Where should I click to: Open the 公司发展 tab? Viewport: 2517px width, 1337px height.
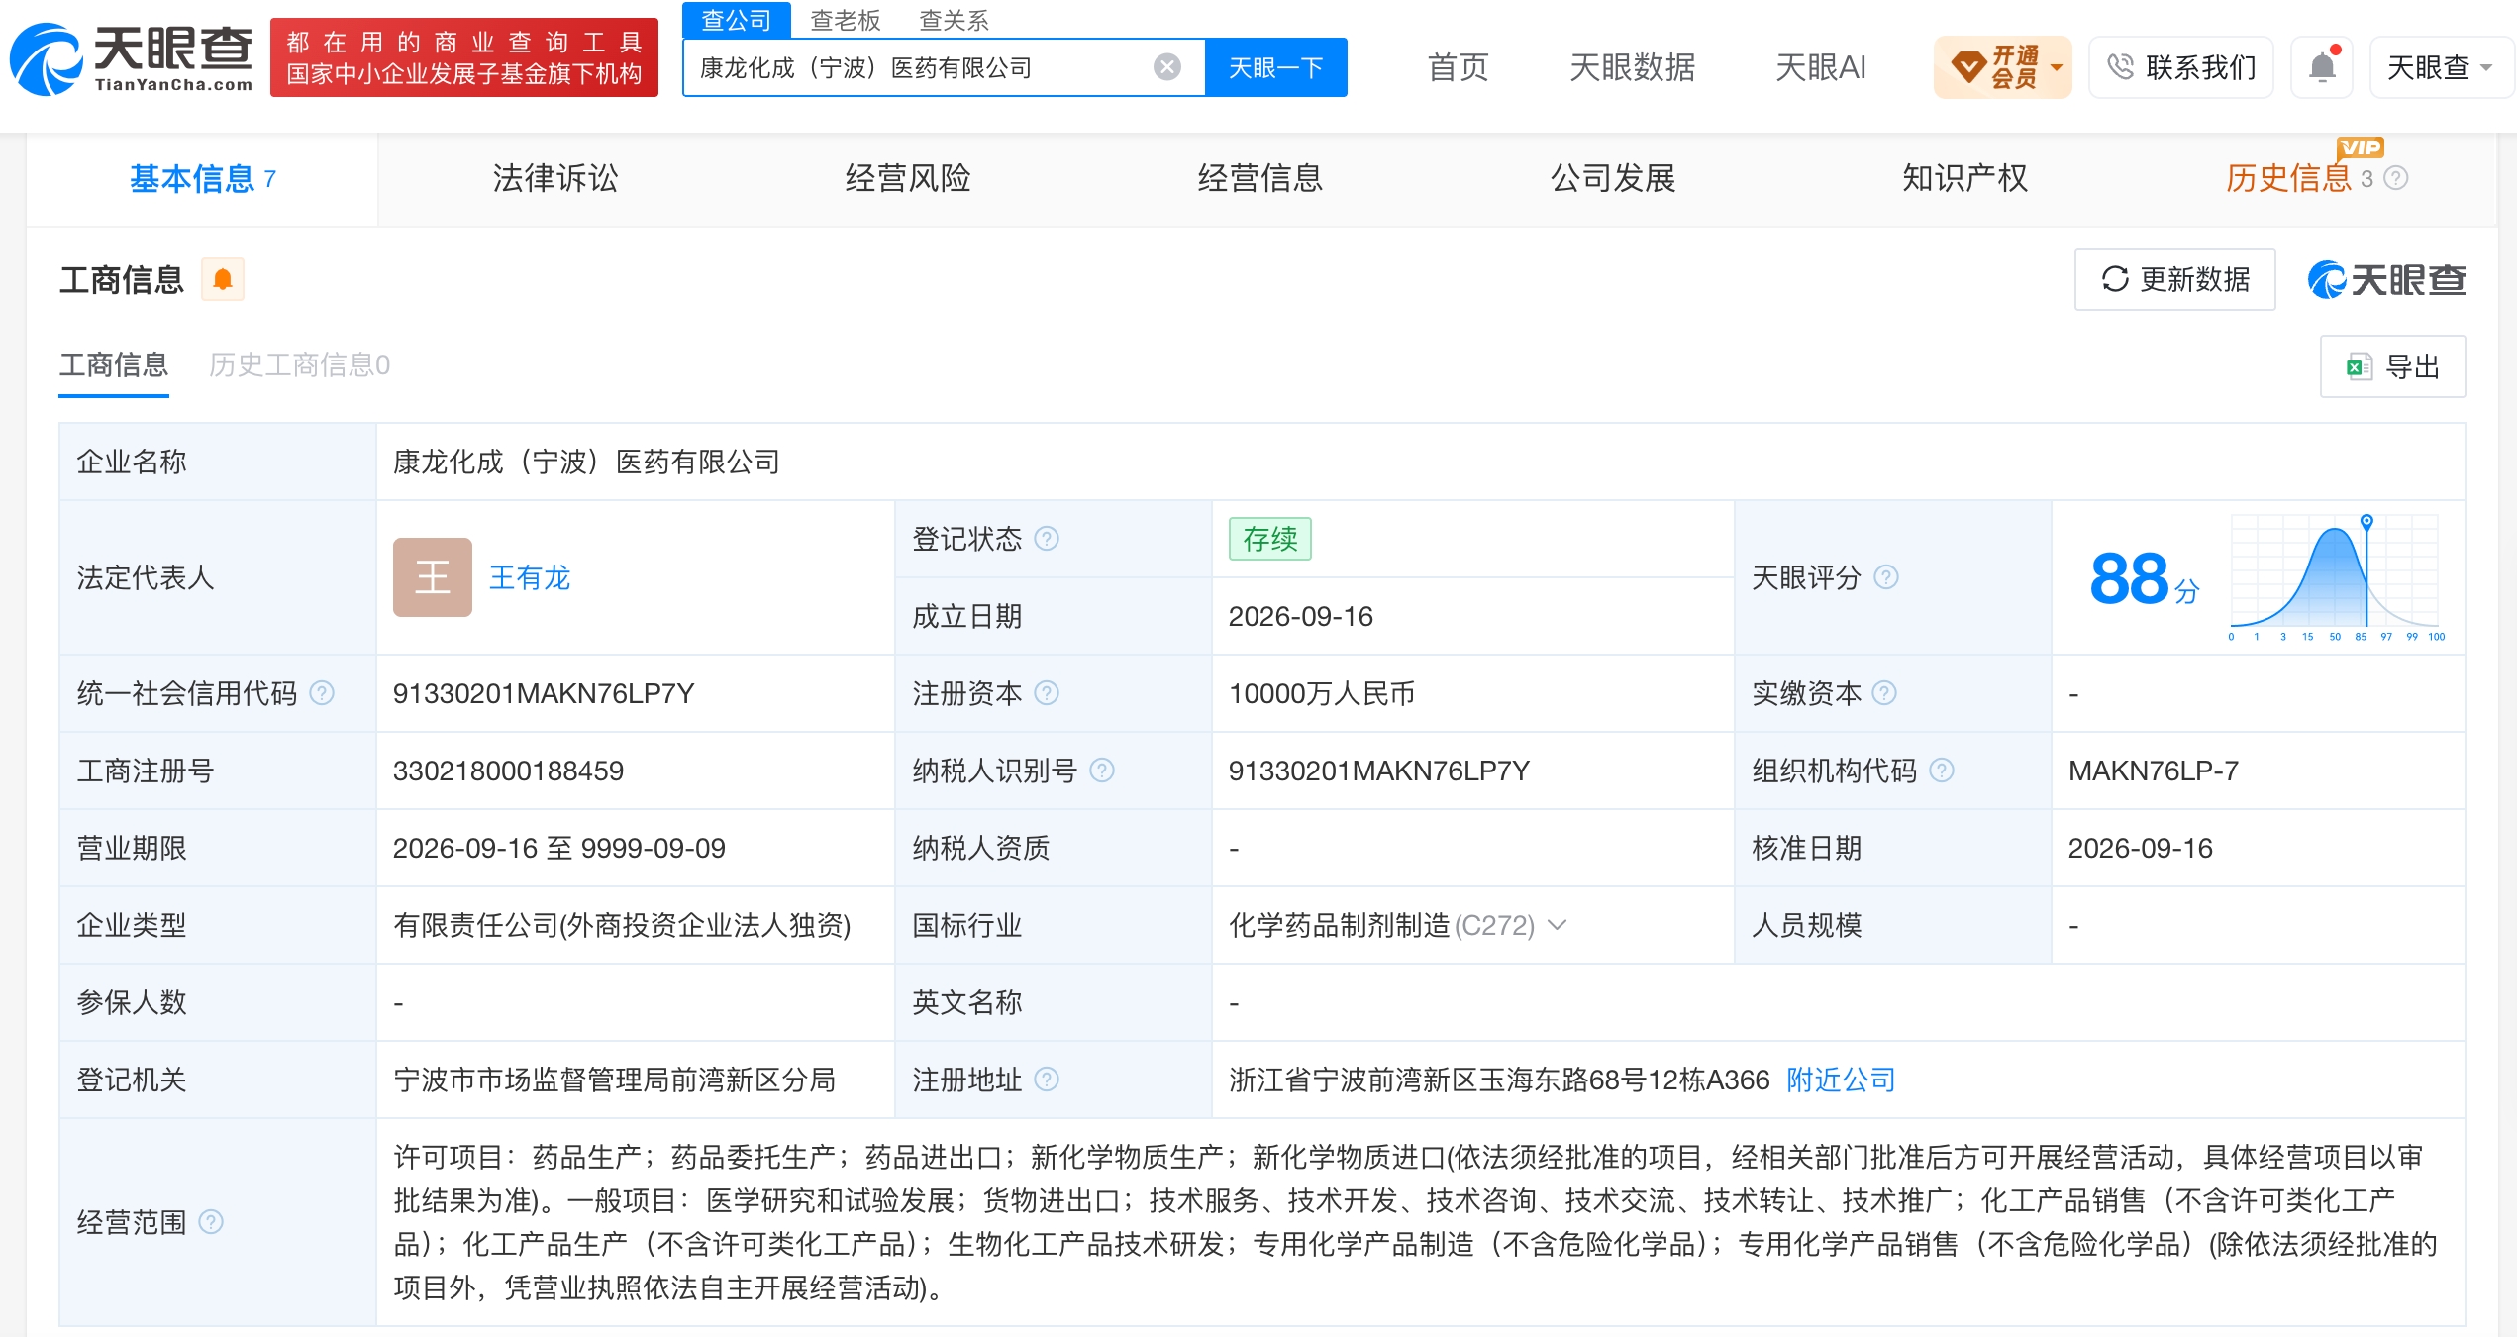[x=1612, y=179]
